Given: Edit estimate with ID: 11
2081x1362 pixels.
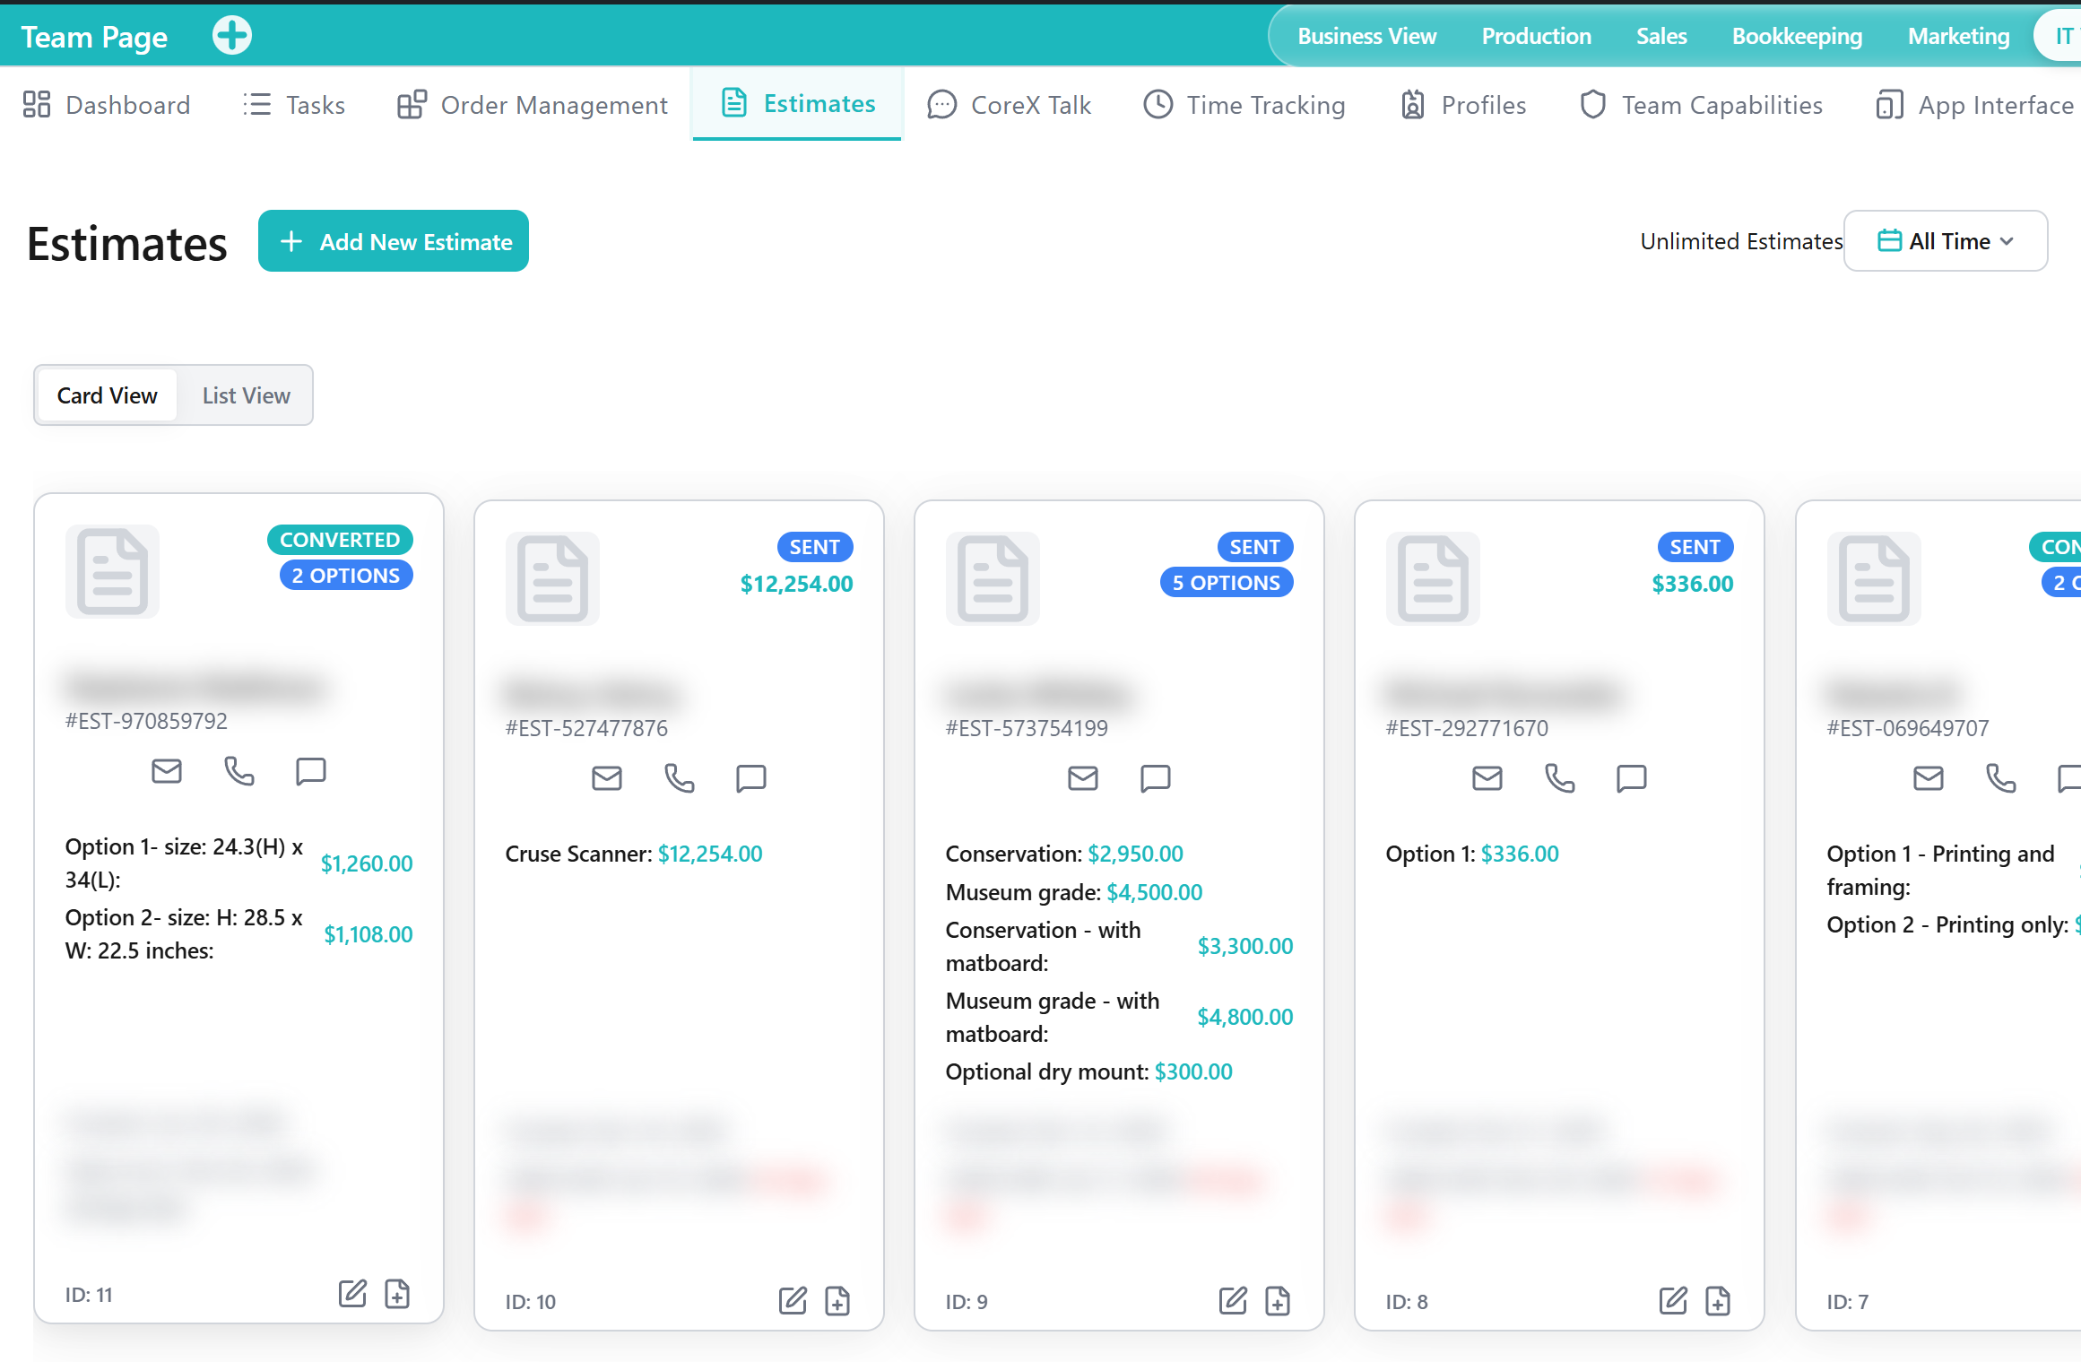Looking at the screenshot, I should 352,1293.
